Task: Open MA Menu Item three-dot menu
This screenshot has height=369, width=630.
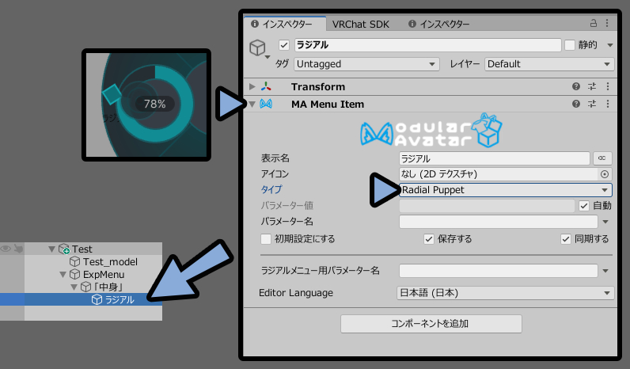Action: click(608, 104)
